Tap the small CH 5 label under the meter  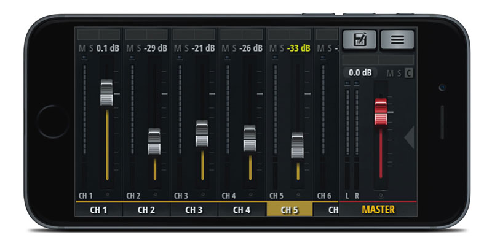tap(276, 196)
